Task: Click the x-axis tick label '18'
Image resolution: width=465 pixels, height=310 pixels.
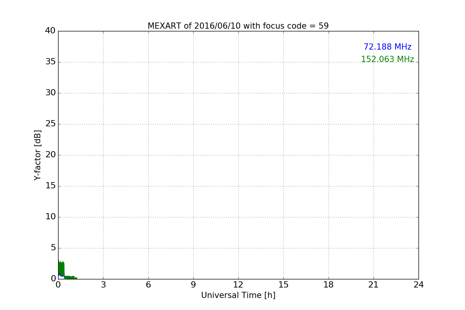Action: pyautogui.click(x=329, y=285)
